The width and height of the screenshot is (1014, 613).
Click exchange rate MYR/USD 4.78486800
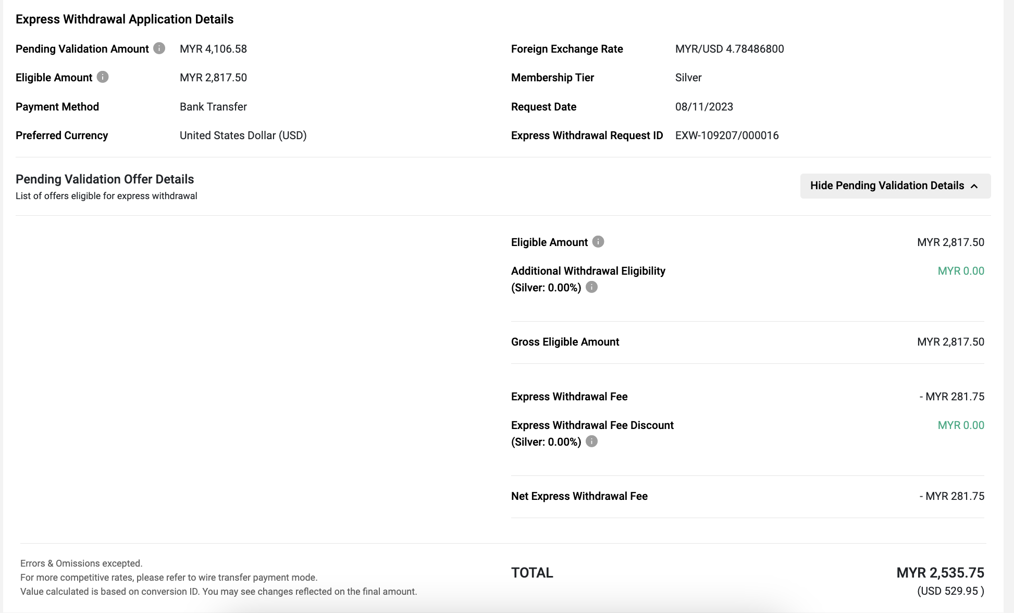click(x=729, y=49)
